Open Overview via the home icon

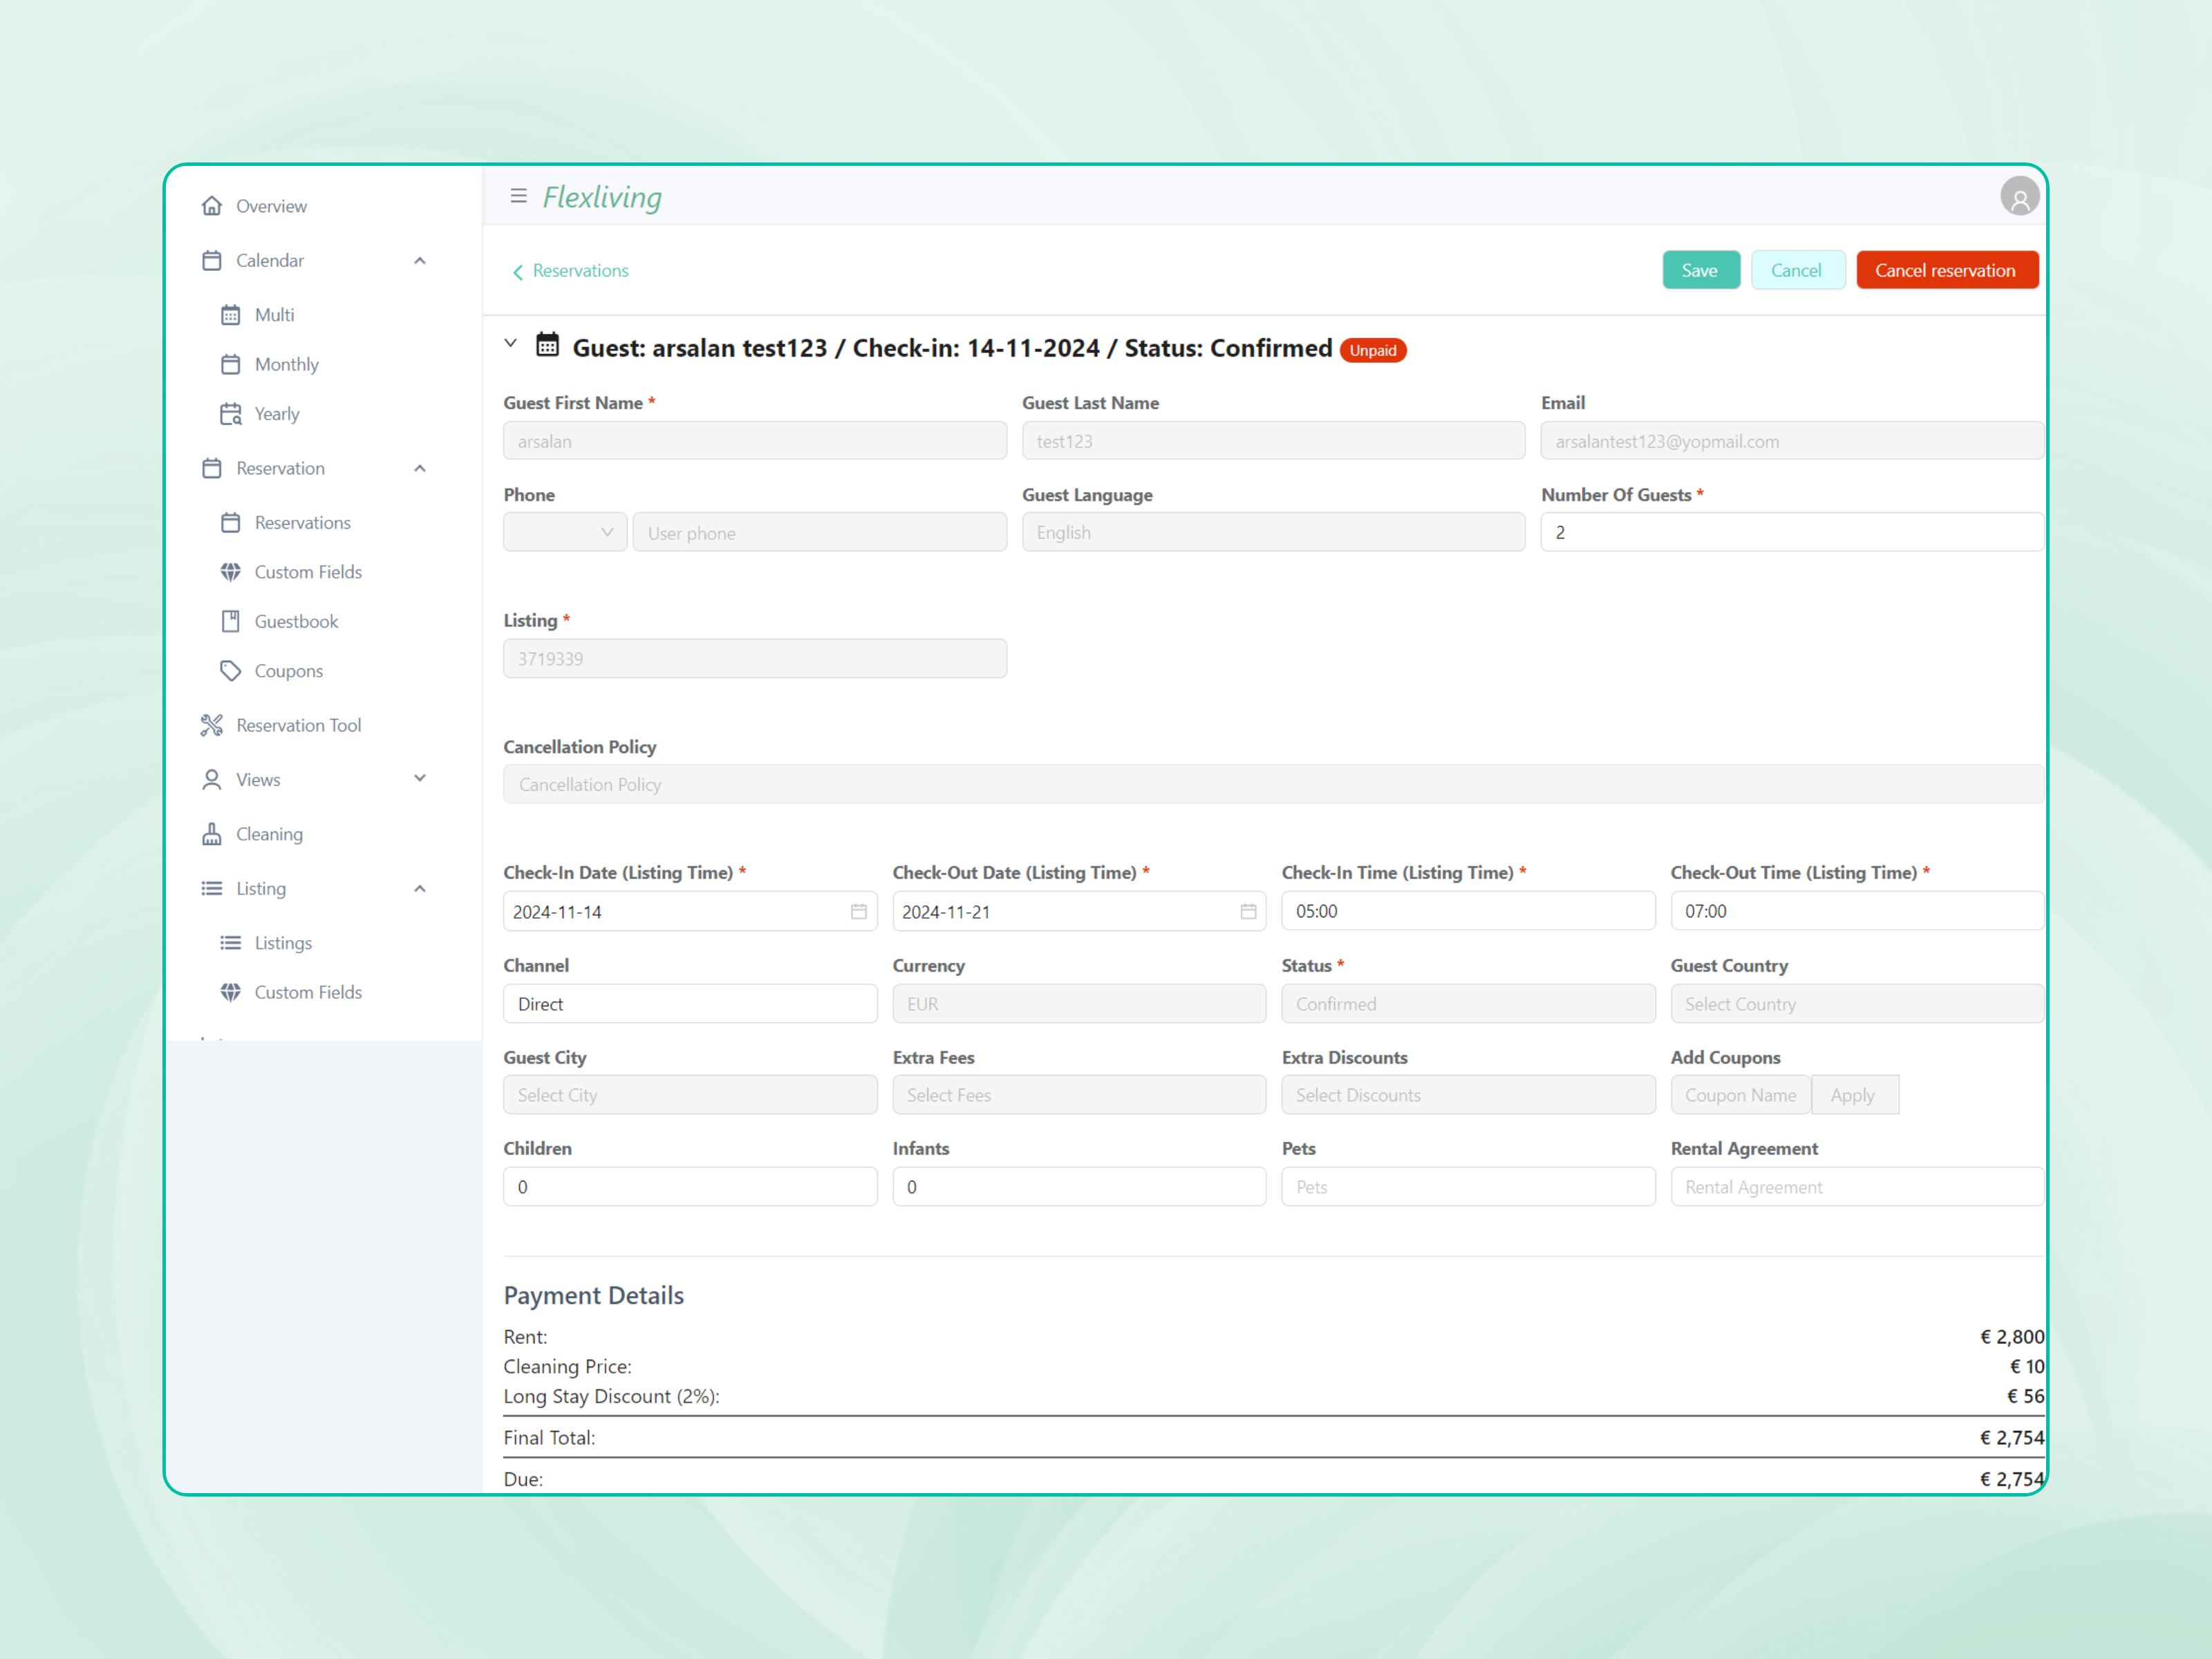coord(212,206)
